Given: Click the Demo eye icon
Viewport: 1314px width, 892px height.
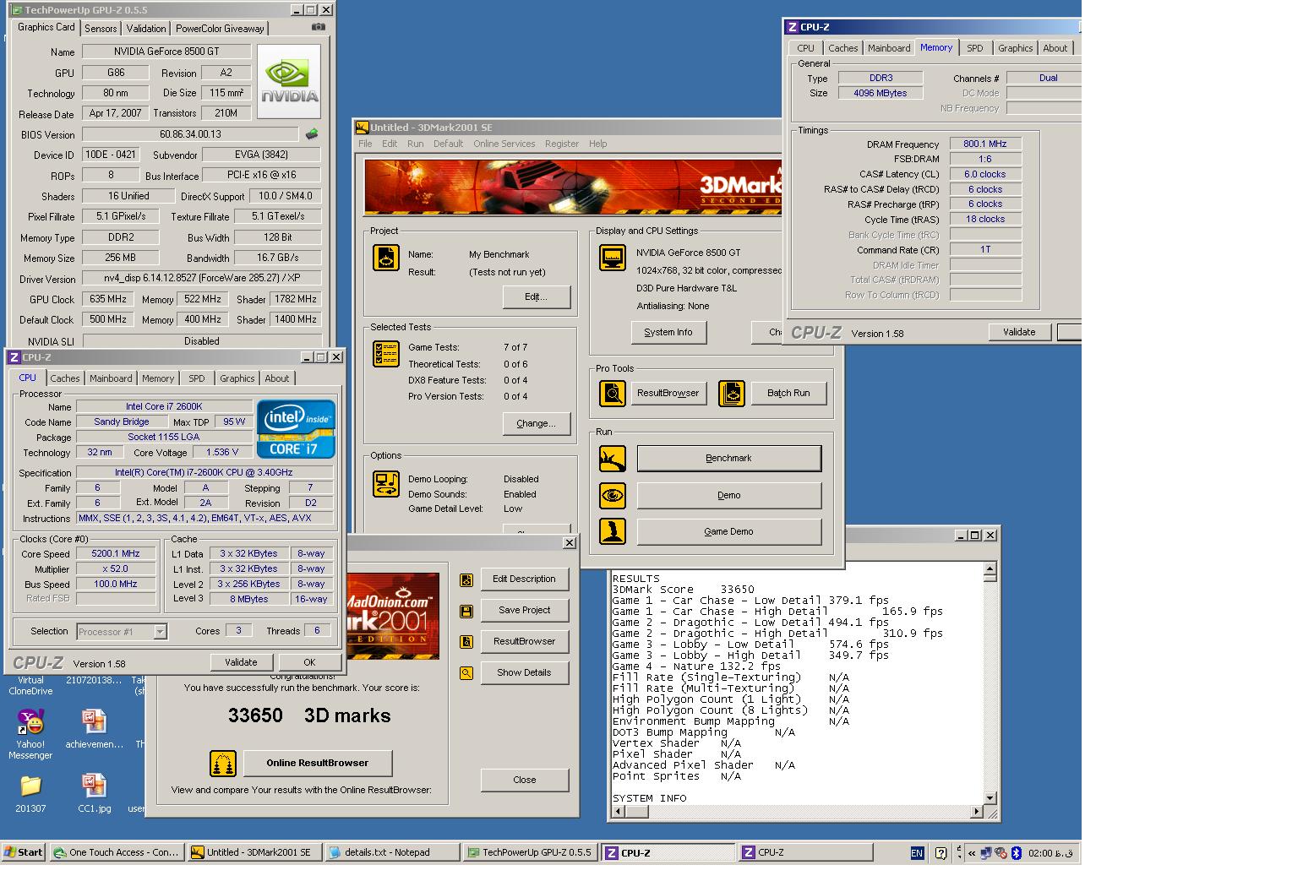Looking at the screenshot, I should click(613, 495).
